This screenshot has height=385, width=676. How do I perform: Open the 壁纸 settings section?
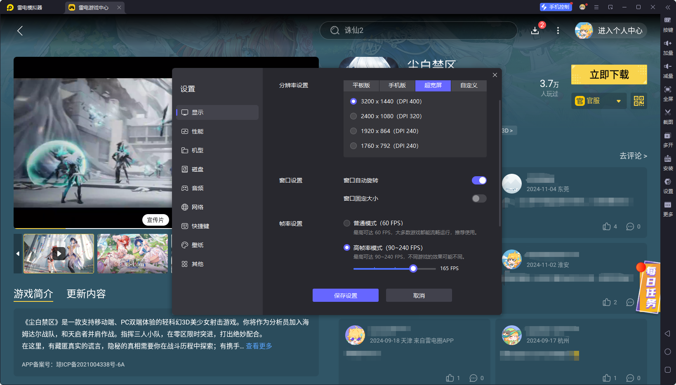(217, 245)
